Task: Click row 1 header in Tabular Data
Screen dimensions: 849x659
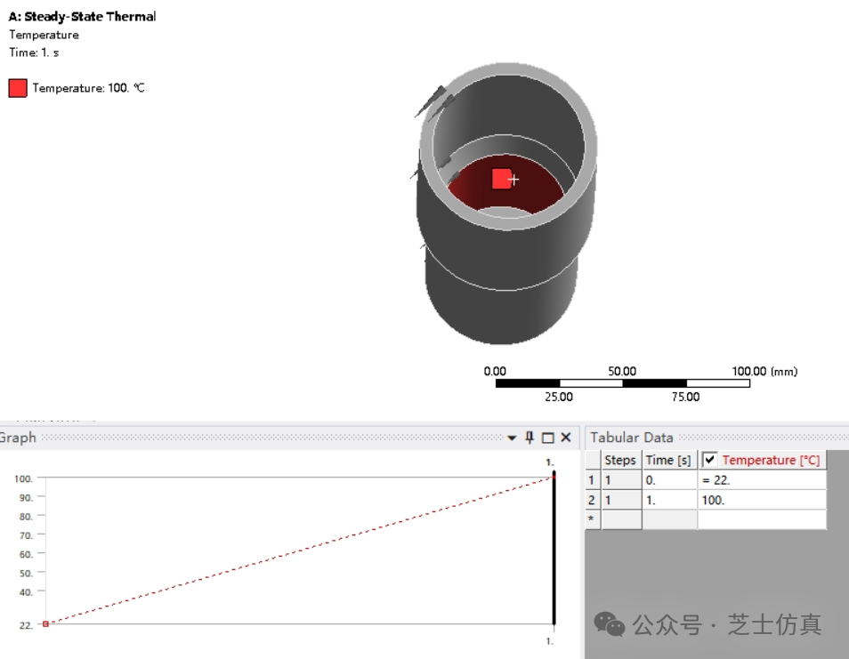Action: (593, 480)
